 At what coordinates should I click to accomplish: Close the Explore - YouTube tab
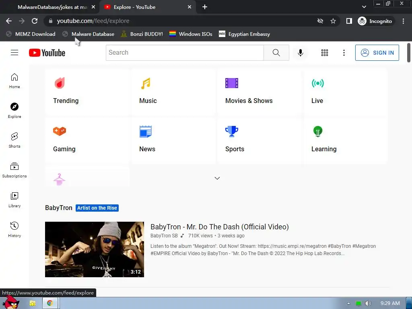(190, 7)
